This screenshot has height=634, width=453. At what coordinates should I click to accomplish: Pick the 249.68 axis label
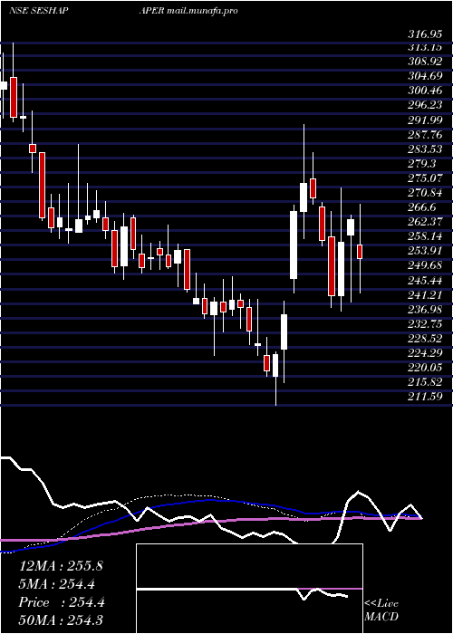click(x=425, y=265)
